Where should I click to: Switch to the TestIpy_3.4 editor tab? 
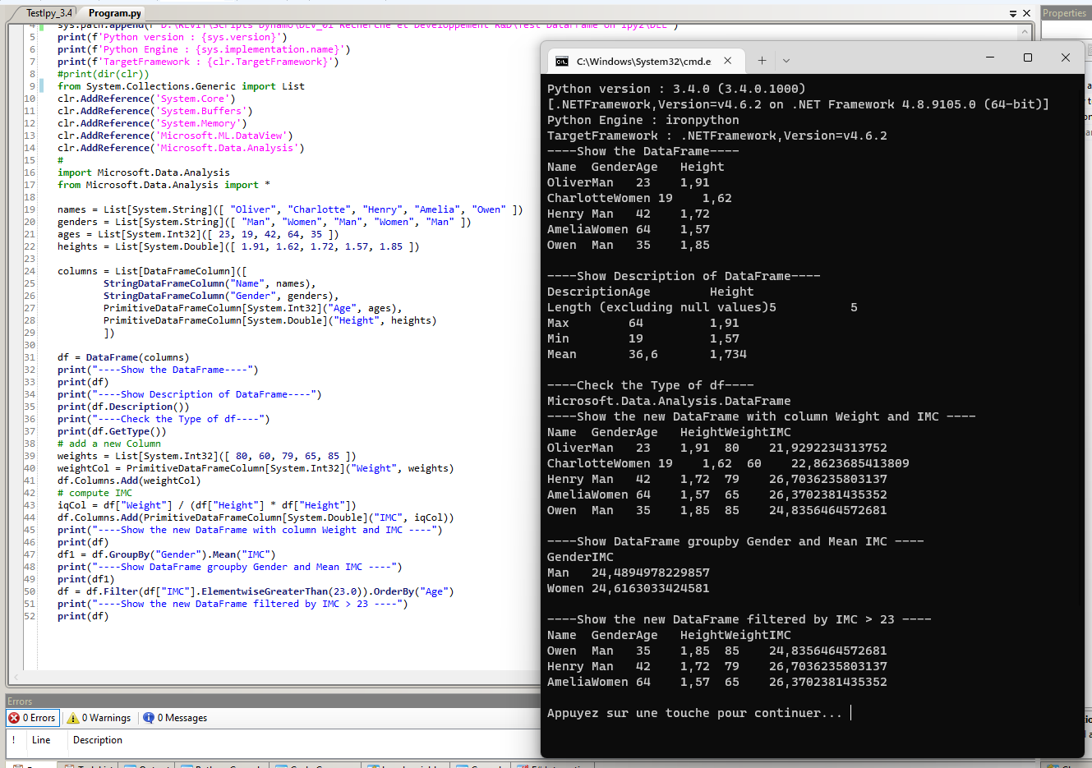click(x=48, y=13)
